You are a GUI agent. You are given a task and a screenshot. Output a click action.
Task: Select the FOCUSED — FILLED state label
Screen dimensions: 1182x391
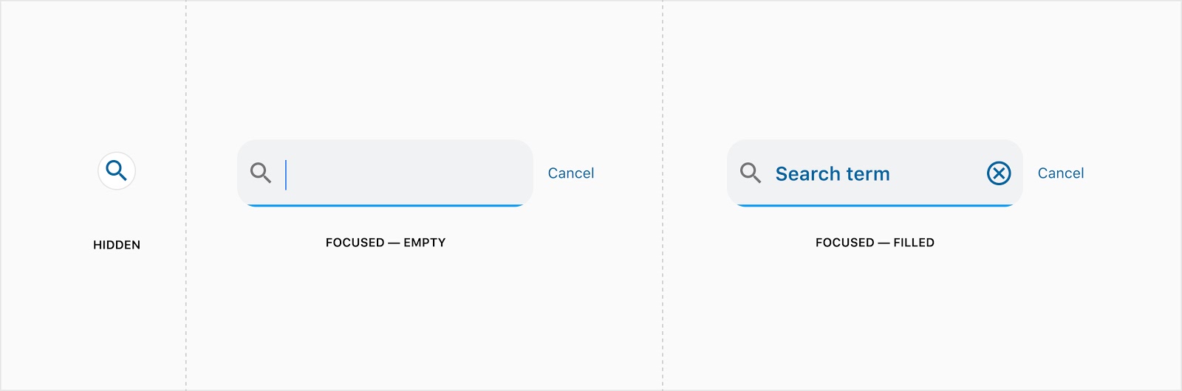tap(875, 243)
